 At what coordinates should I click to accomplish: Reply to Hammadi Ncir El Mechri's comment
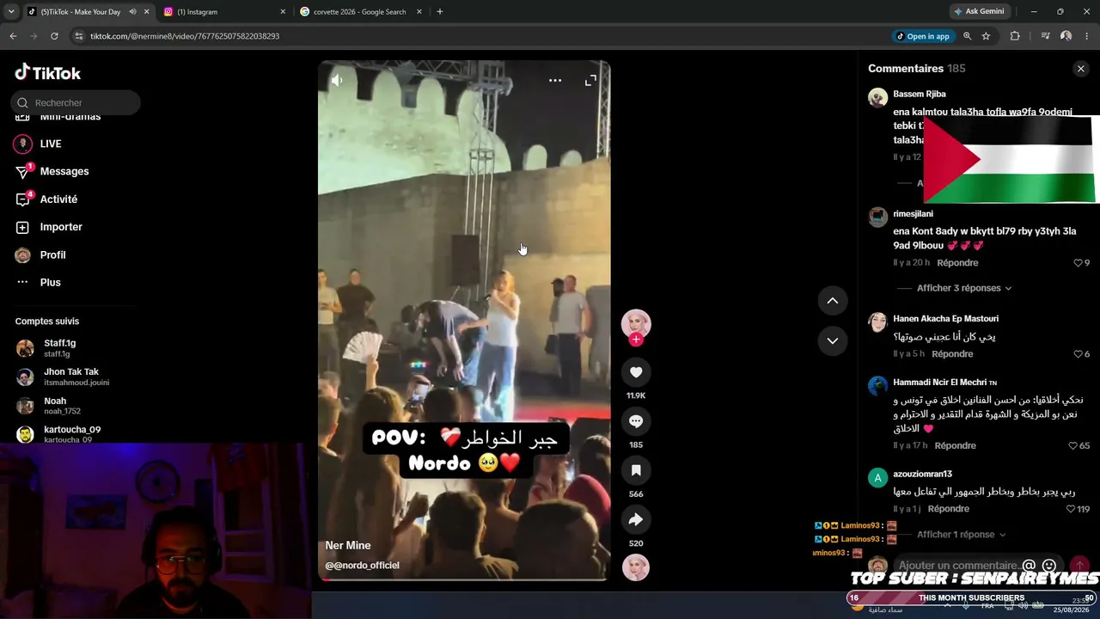(956, 446)
